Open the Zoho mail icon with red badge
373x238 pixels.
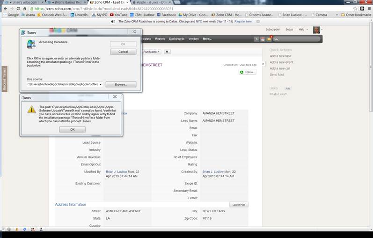pyautogui.click(x=269, y=39)
